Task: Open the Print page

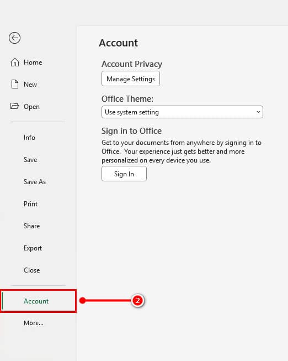Action: (30, 204)
